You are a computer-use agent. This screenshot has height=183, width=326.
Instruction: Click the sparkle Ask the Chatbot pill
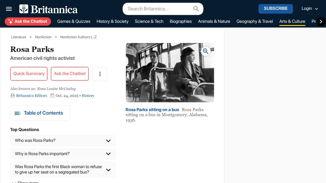pyautogui.click(x=28, y=22)
